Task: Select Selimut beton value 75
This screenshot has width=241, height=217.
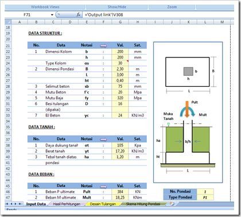Action: point(120,86)
